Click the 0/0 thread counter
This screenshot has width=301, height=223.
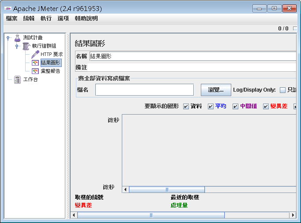coord(283,29)
